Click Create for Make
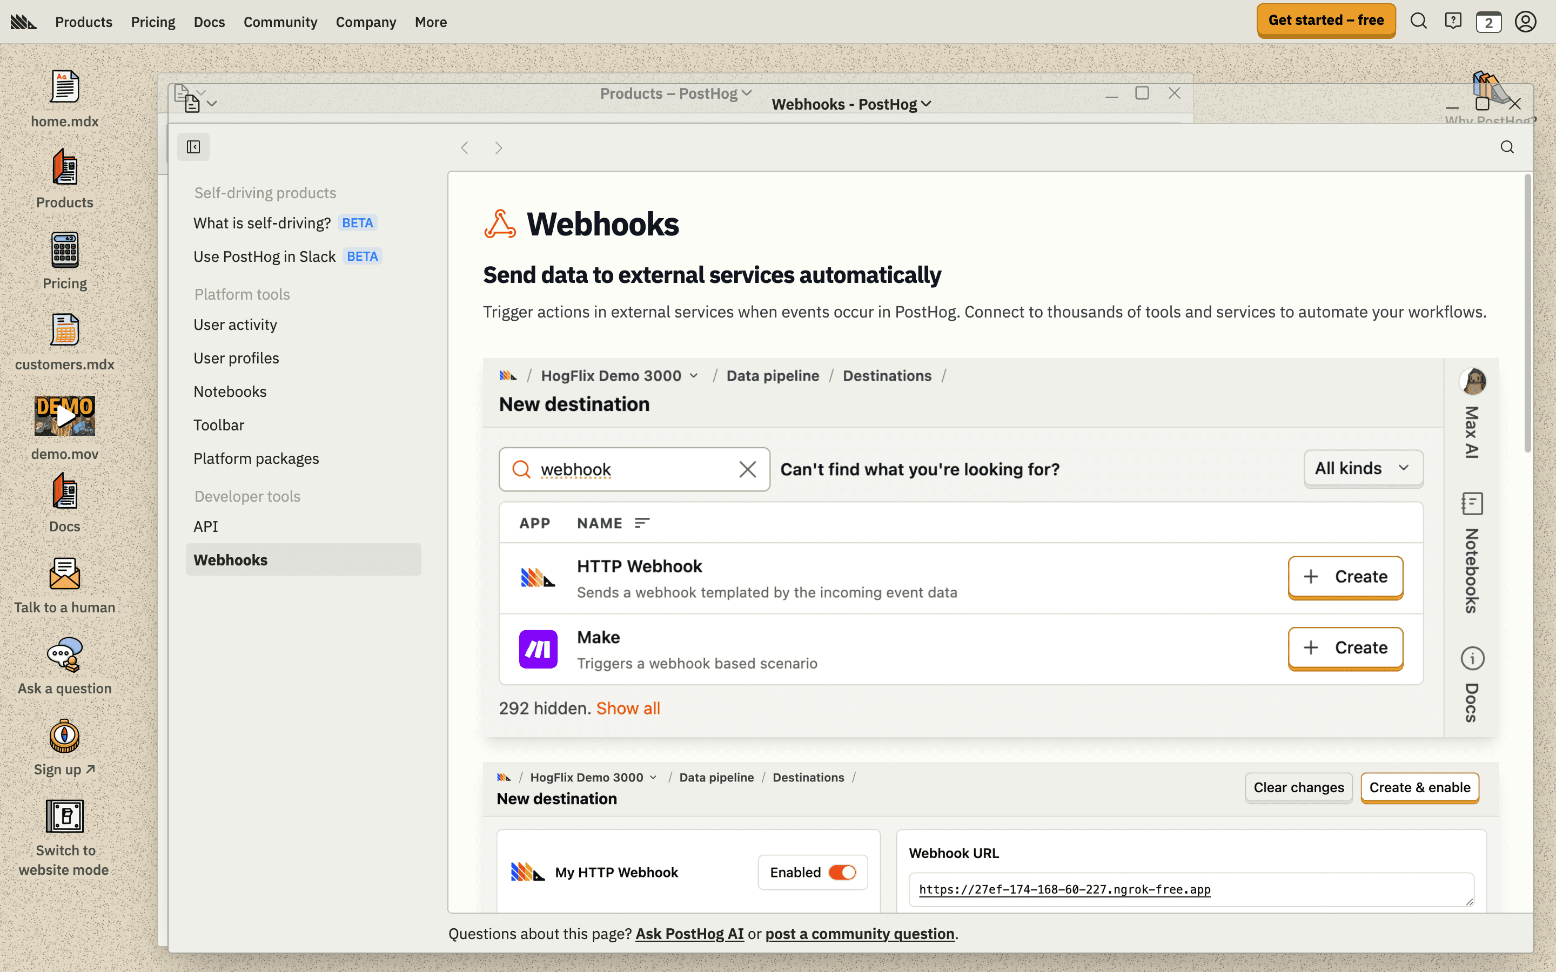 1345,647
